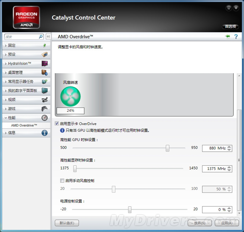Screen dimensions: 244x232
Task: Click the 桌面管理 desktop icon
Action: click(45, 73)
